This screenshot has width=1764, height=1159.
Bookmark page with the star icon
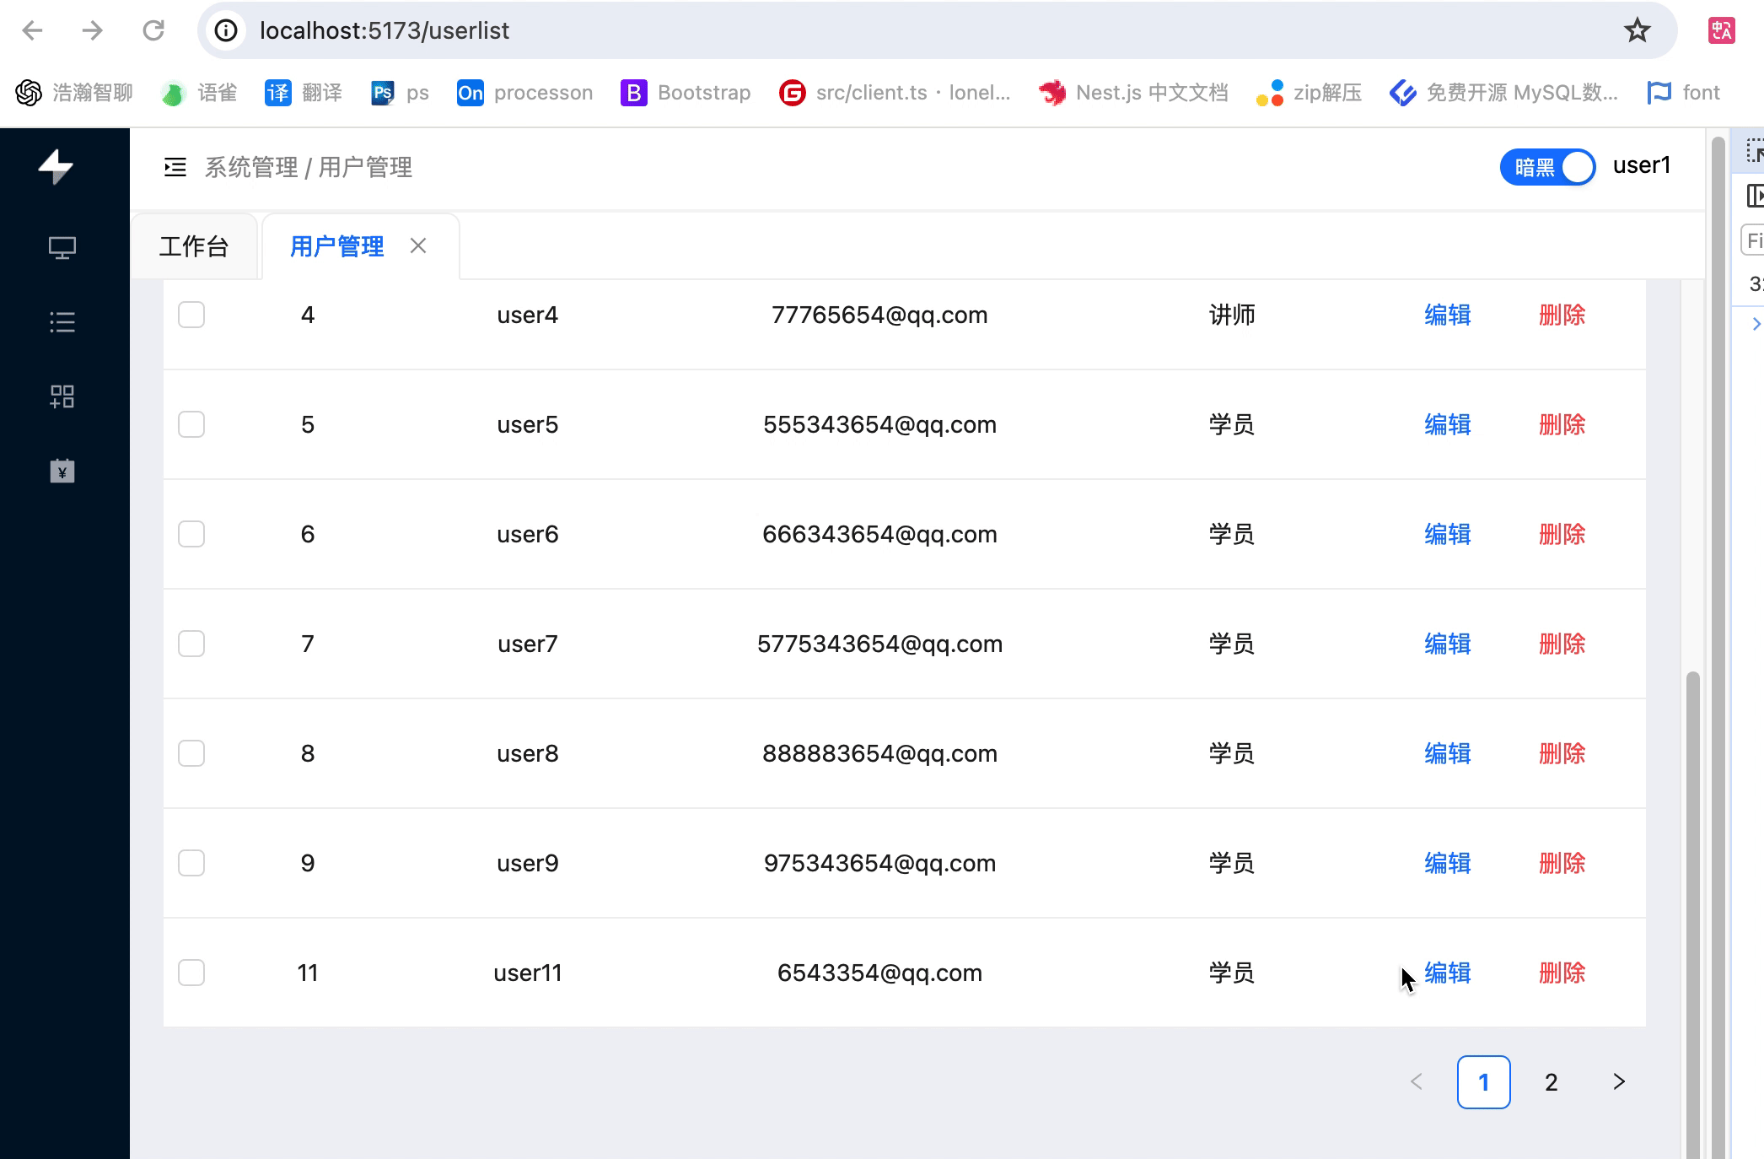pos(1637,30)
